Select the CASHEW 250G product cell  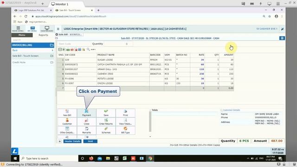[x=123, y=74]
